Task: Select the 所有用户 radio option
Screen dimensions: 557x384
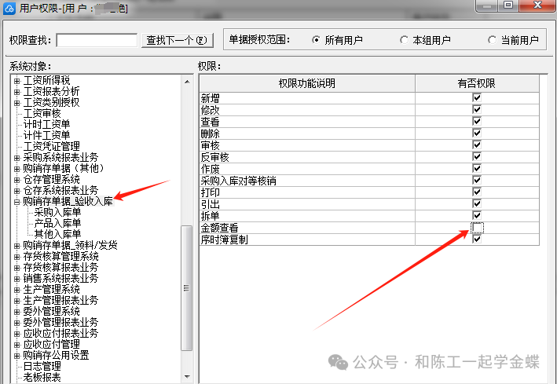Action: coord(317,40)
